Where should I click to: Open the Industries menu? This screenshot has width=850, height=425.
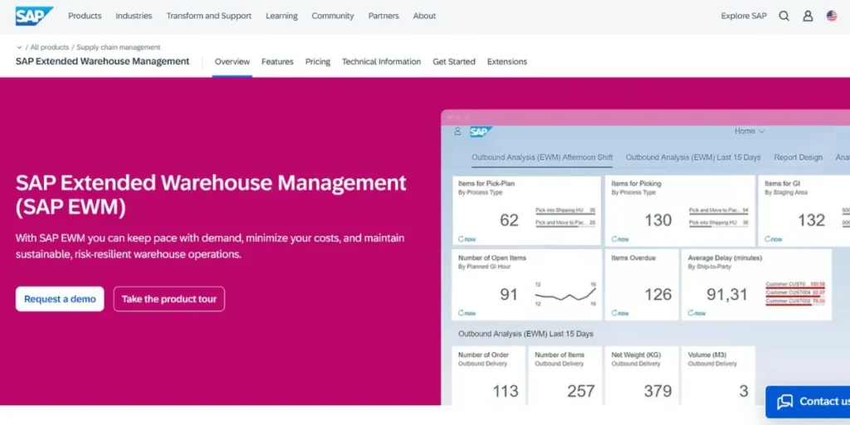pyautogui.click(x=134, y=16)
